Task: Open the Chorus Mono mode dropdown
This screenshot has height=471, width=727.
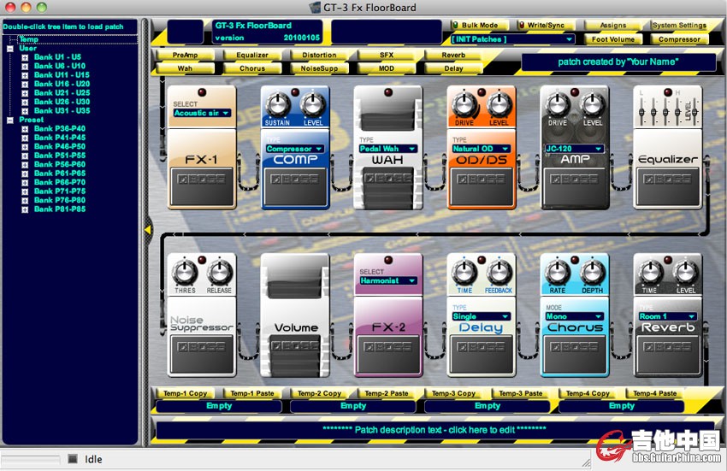Action: (575, 316)
